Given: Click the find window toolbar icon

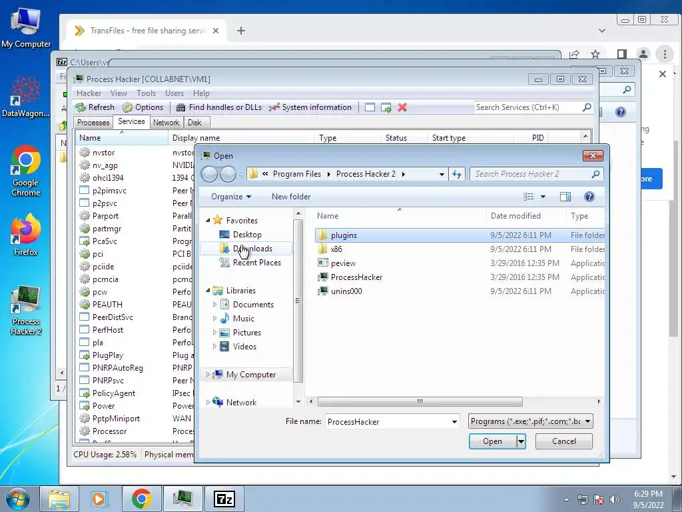Looking at the screenshot, I should (x=370, y=107).
